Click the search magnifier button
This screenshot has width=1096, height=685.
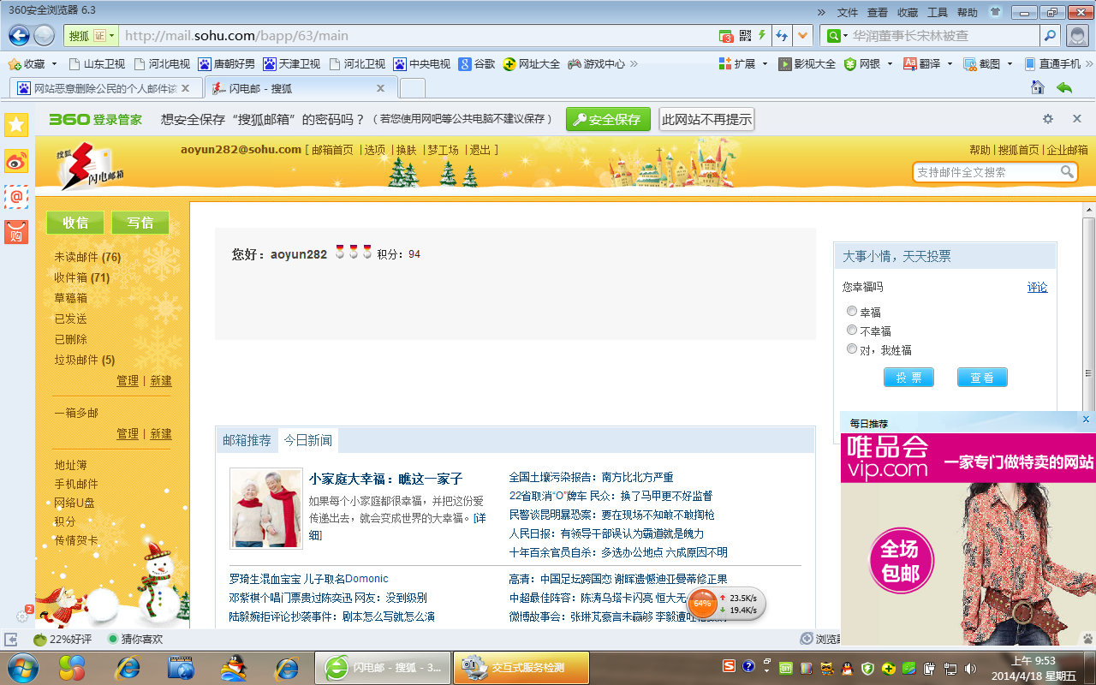1050,36
